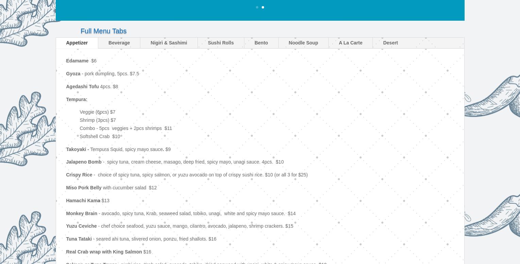Select the Hamachi Kama $13 item
Image resolution: width=520 pixels, height=264 pixels.
point(88,201)
